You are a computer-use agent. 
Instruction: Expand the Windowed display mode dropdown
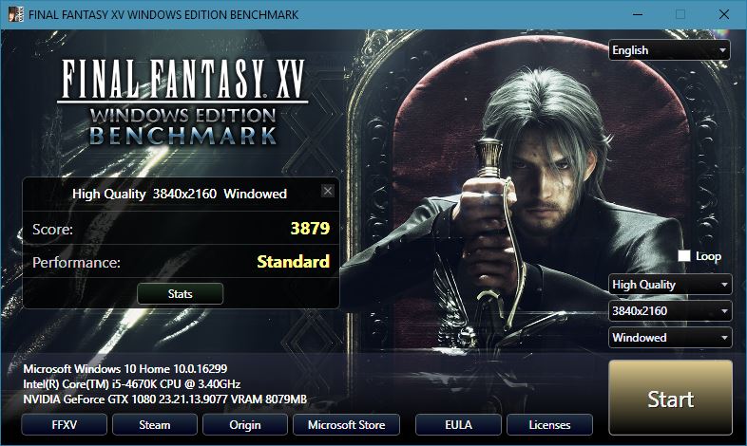pyautogui.click(x=670, y=338)
